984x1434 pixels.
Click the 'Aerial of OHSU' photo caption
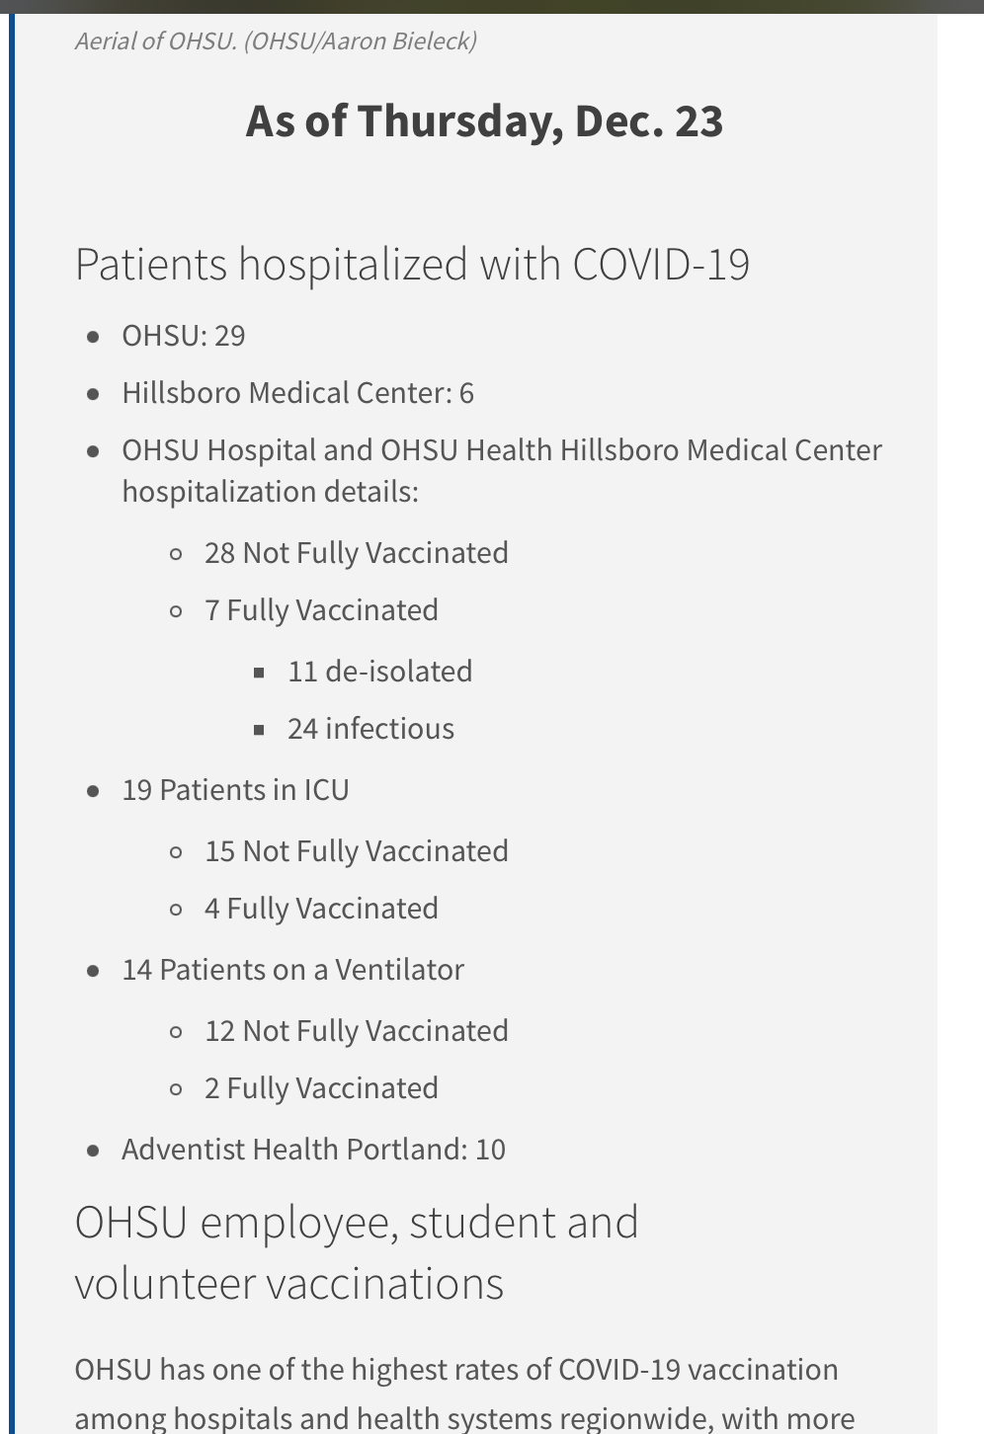tap(276, 41)
